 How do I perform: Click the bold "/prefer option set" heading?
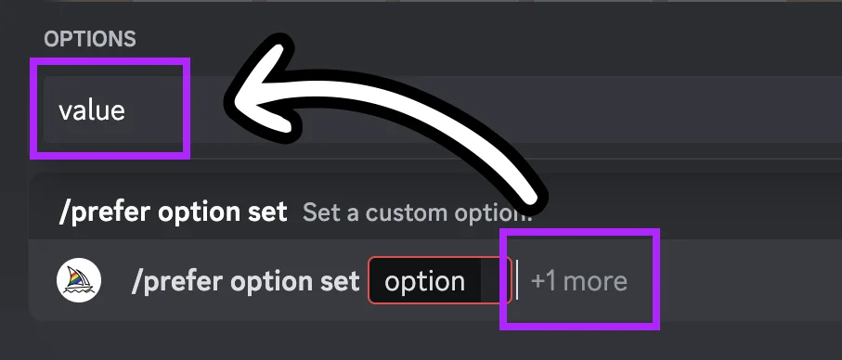pyautogui.click(x=173, y=212)
